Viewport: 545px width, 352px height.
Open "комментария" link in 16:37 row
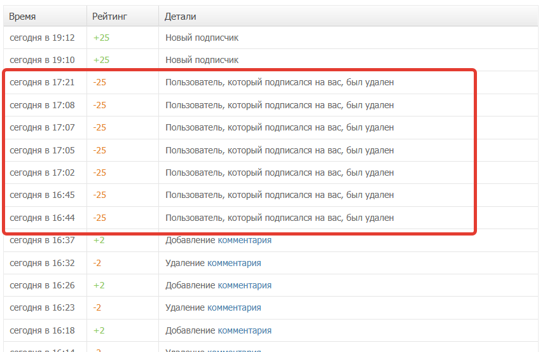[245, 240]
